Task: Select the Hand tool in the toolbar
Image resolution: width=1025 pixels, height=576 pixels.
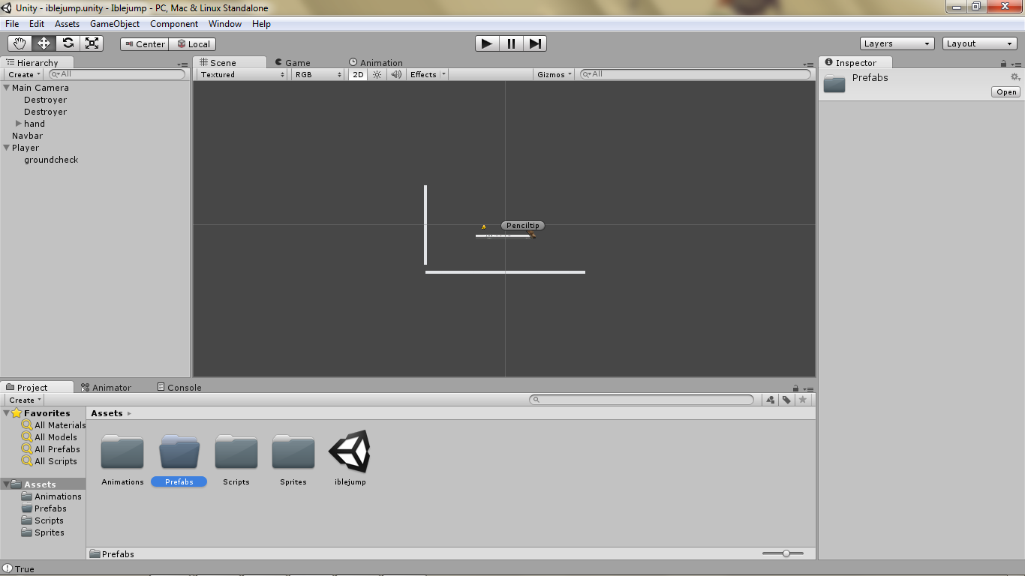Action: [x=20, y=43]
